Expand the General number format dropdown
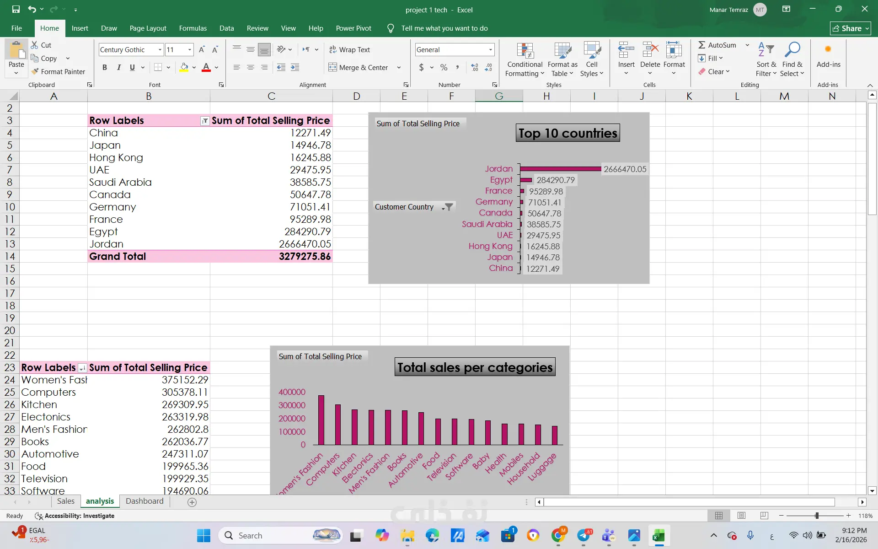This screenshot has width=878, height=549. click(490, 49)
